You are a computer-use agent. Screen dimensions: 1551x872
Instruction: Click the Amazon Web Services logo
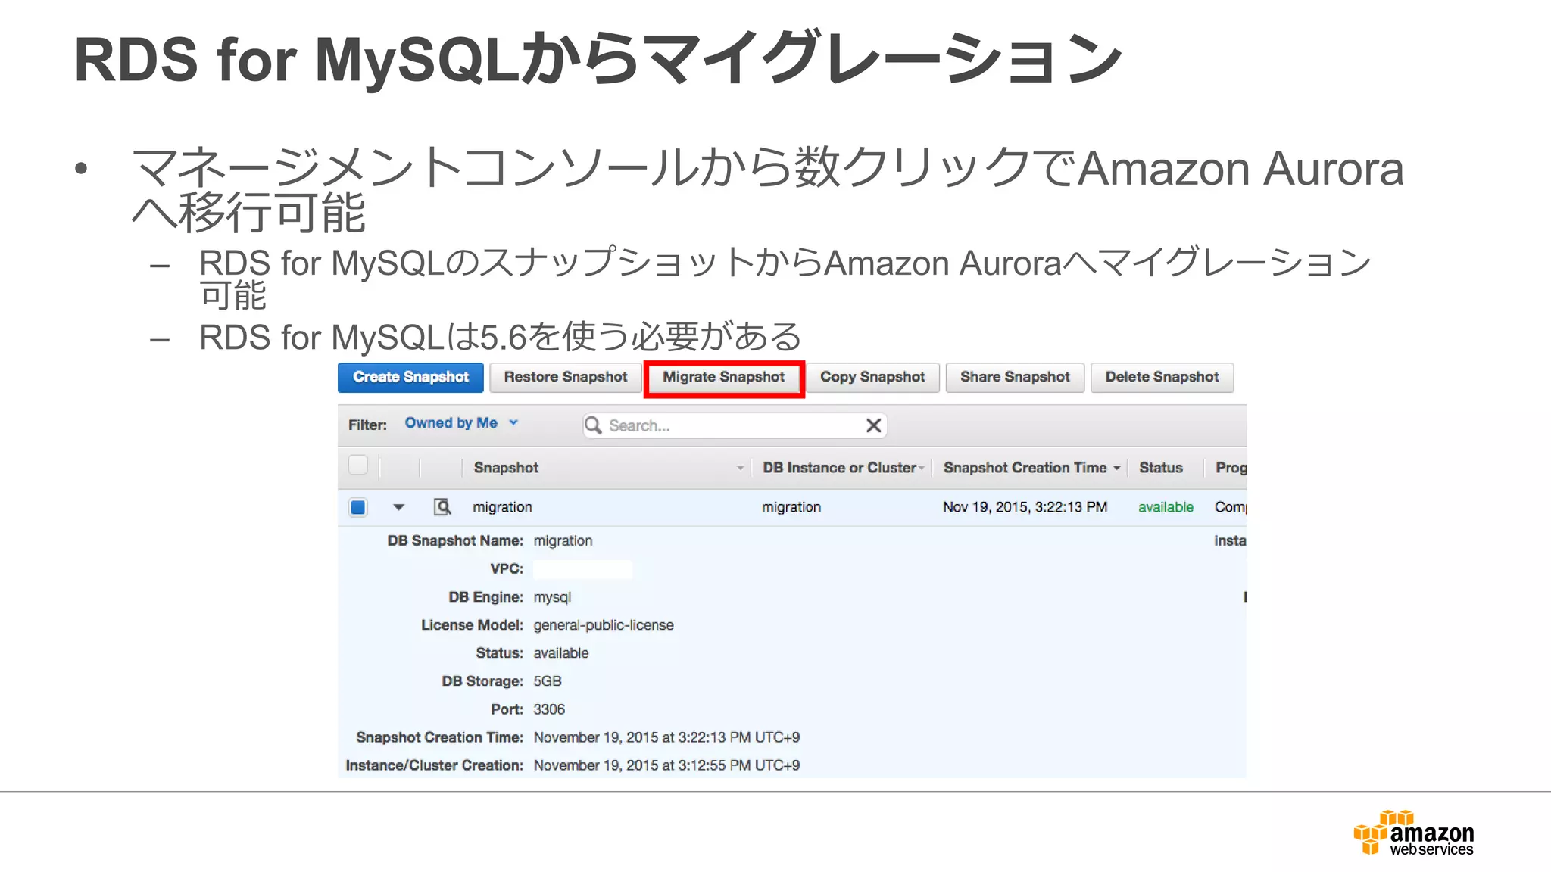coord(1413,833)
